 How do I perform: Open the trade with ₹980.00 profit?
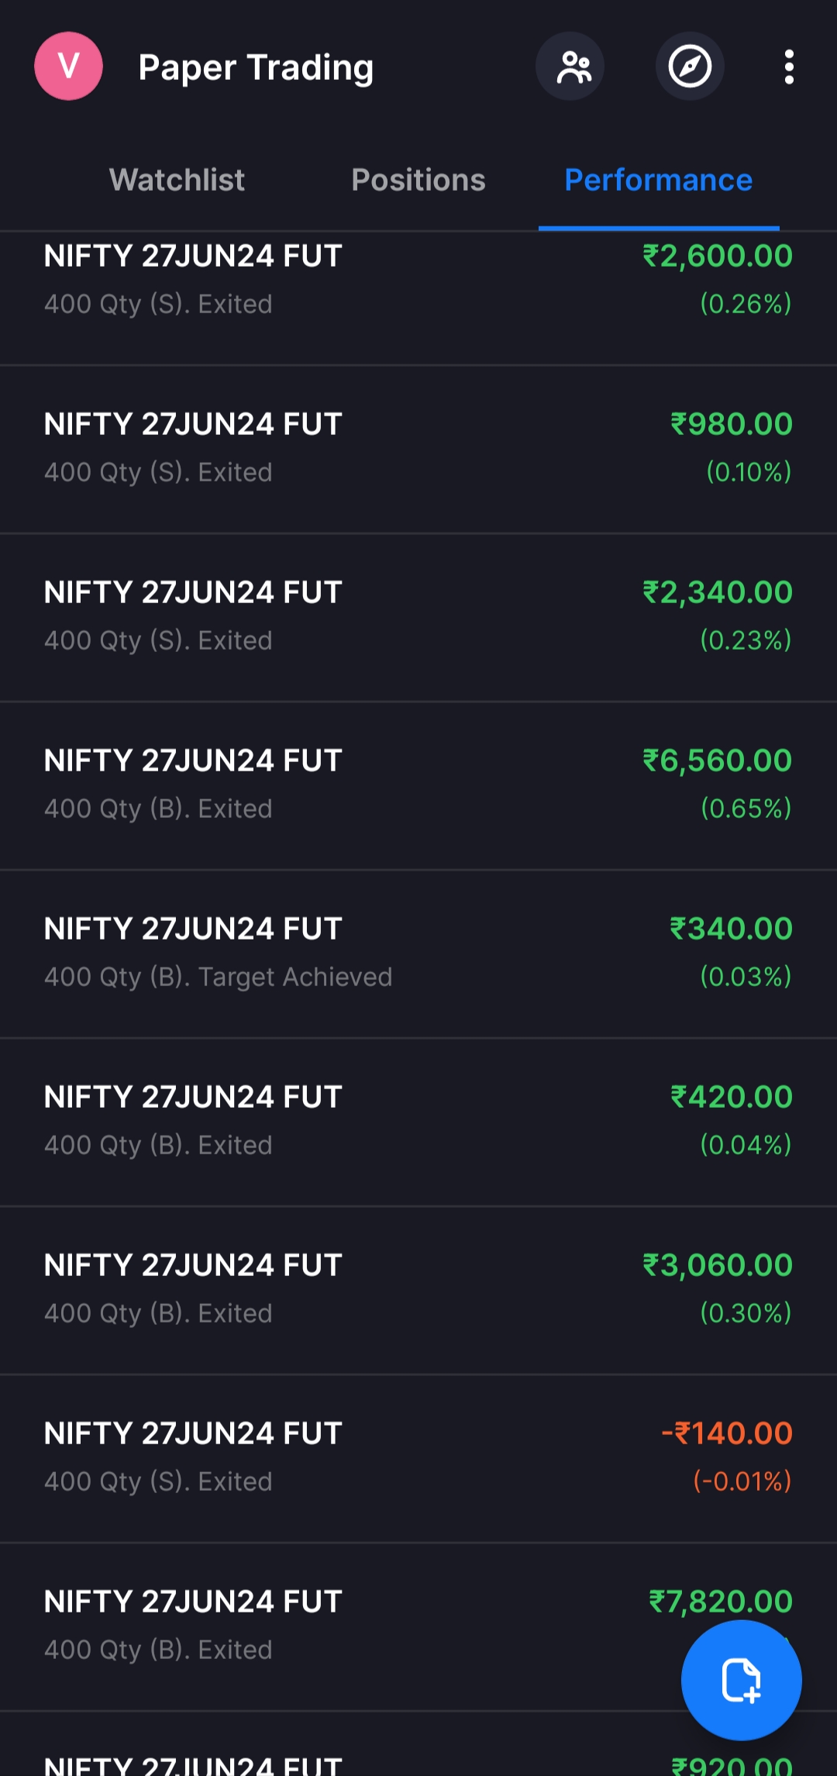(x=418, y=448)
